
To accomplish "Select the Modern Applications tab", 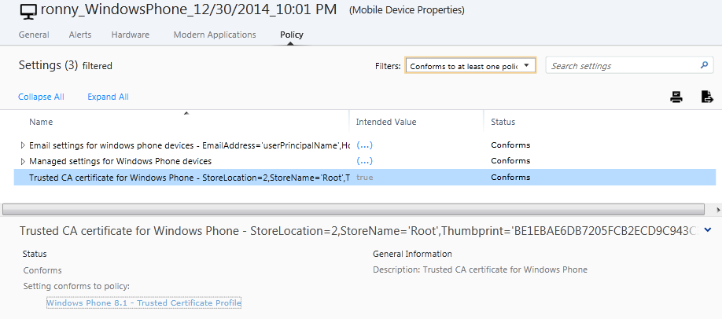I will click(215, 35).
